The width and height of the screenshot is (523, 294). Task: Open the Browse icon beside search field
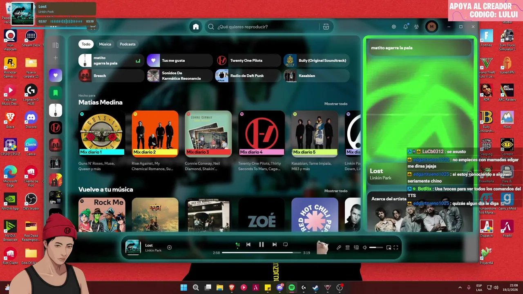pos(326,27)
